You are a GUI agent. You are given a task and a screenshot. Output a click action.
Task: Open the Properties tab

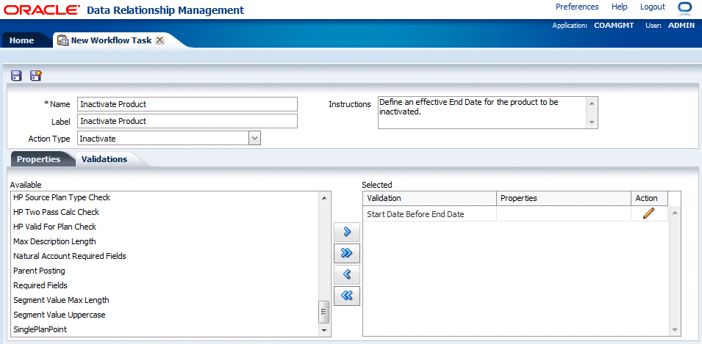38,159
